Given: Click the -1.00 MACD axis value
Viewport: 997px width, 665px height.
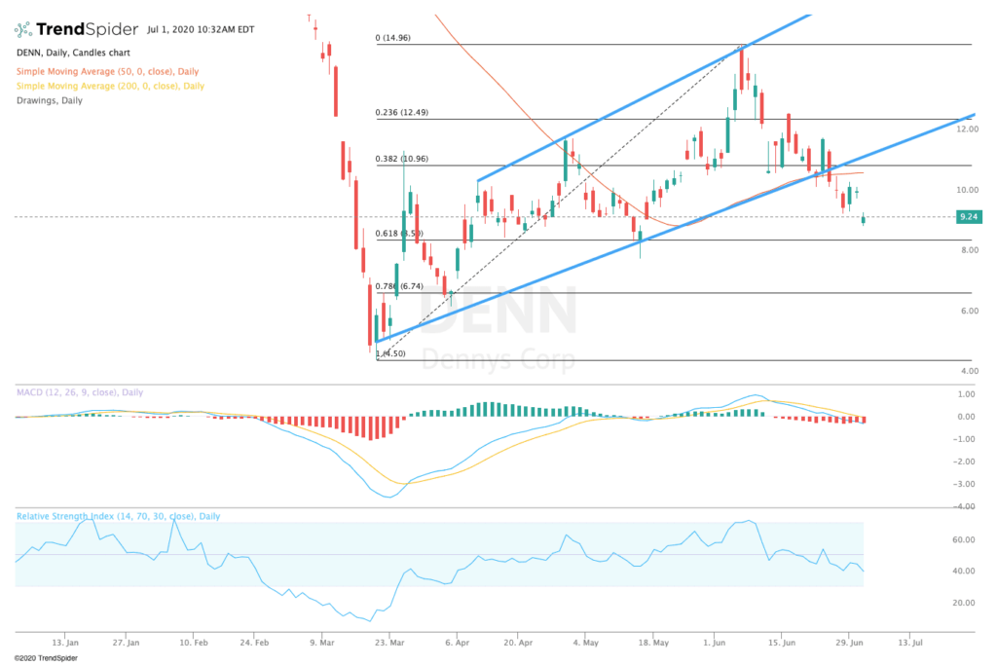Looking at the screenshot, I should pos(965,439).
